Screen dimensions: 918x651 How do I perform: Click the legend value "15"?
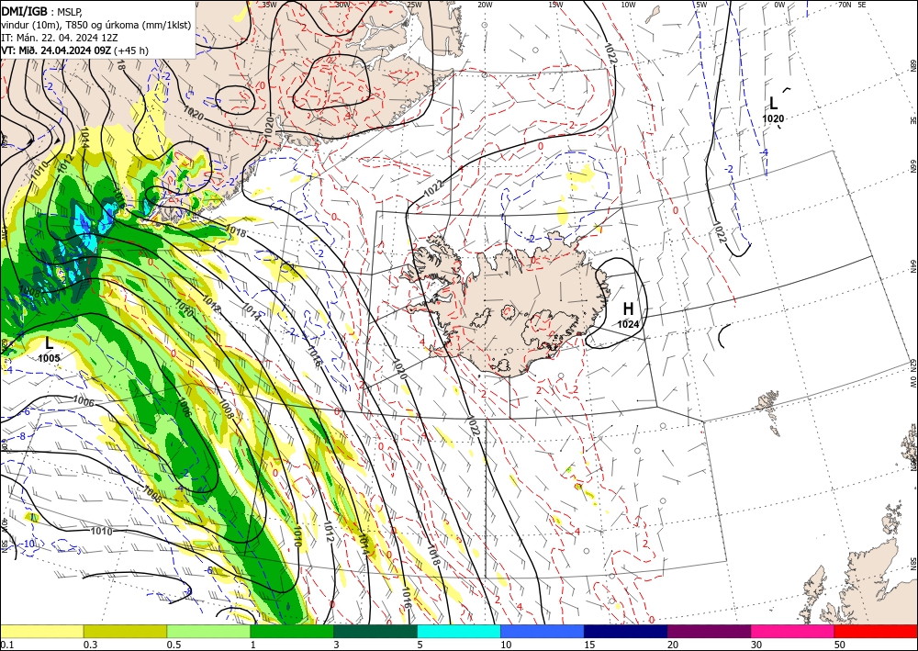click(589, 645)
